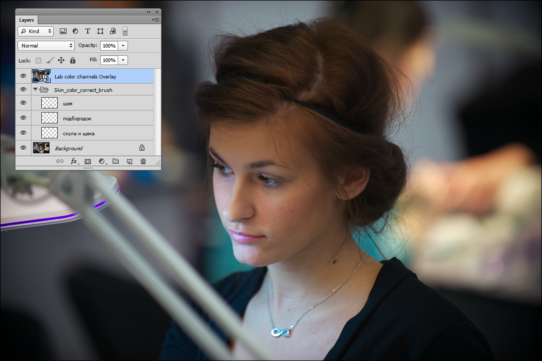Hide the Skin_color_correct_brush group
542x361 pixels.
pyautogui.click(x=23, y=89)
